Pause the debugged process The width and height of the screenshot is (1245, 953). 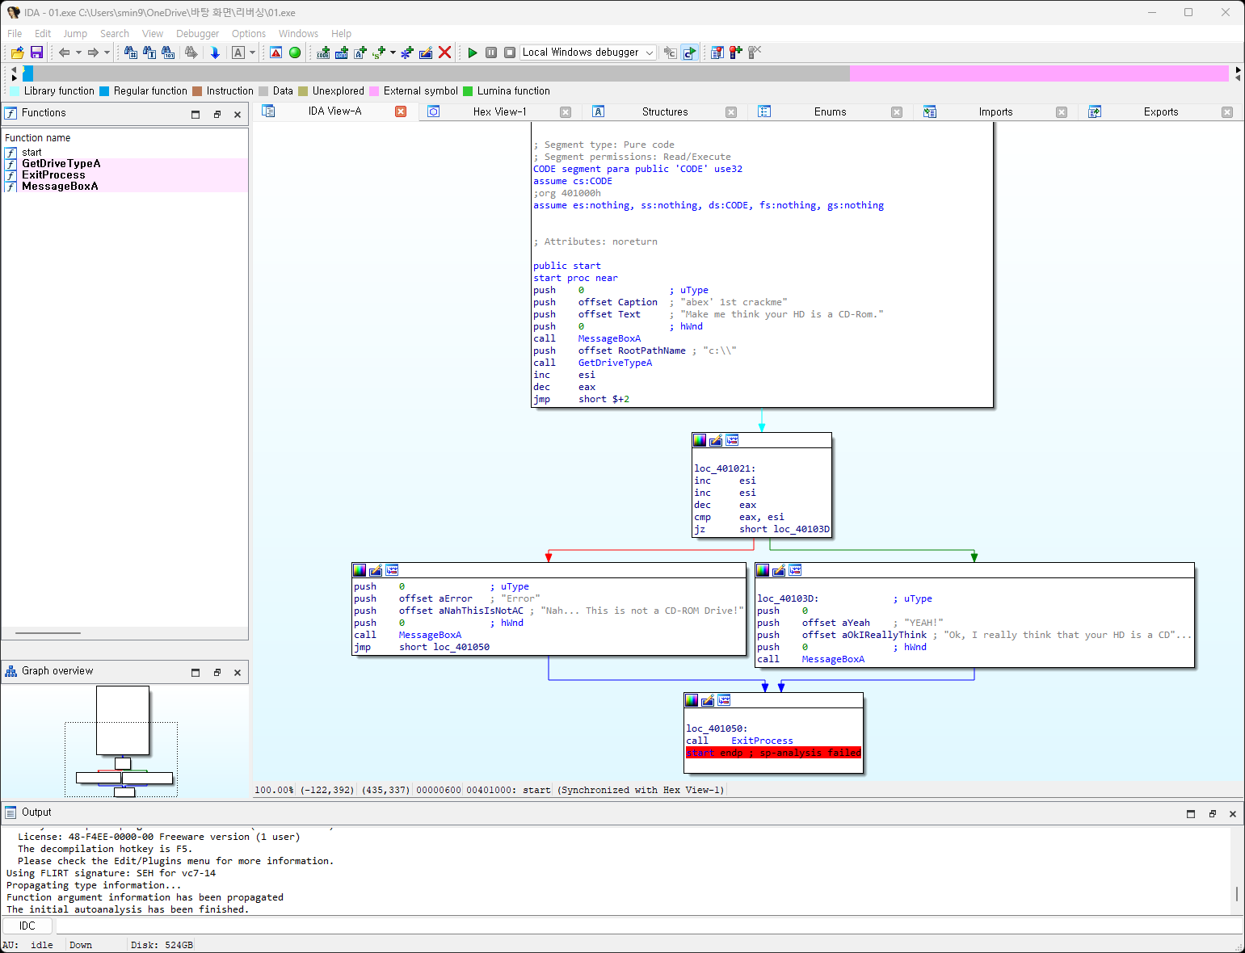[491, 52]
